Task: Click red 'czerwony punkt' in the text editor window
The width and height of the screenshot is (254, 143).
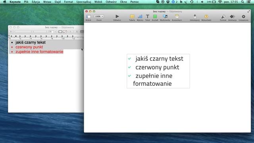Action: coord(29,47)
